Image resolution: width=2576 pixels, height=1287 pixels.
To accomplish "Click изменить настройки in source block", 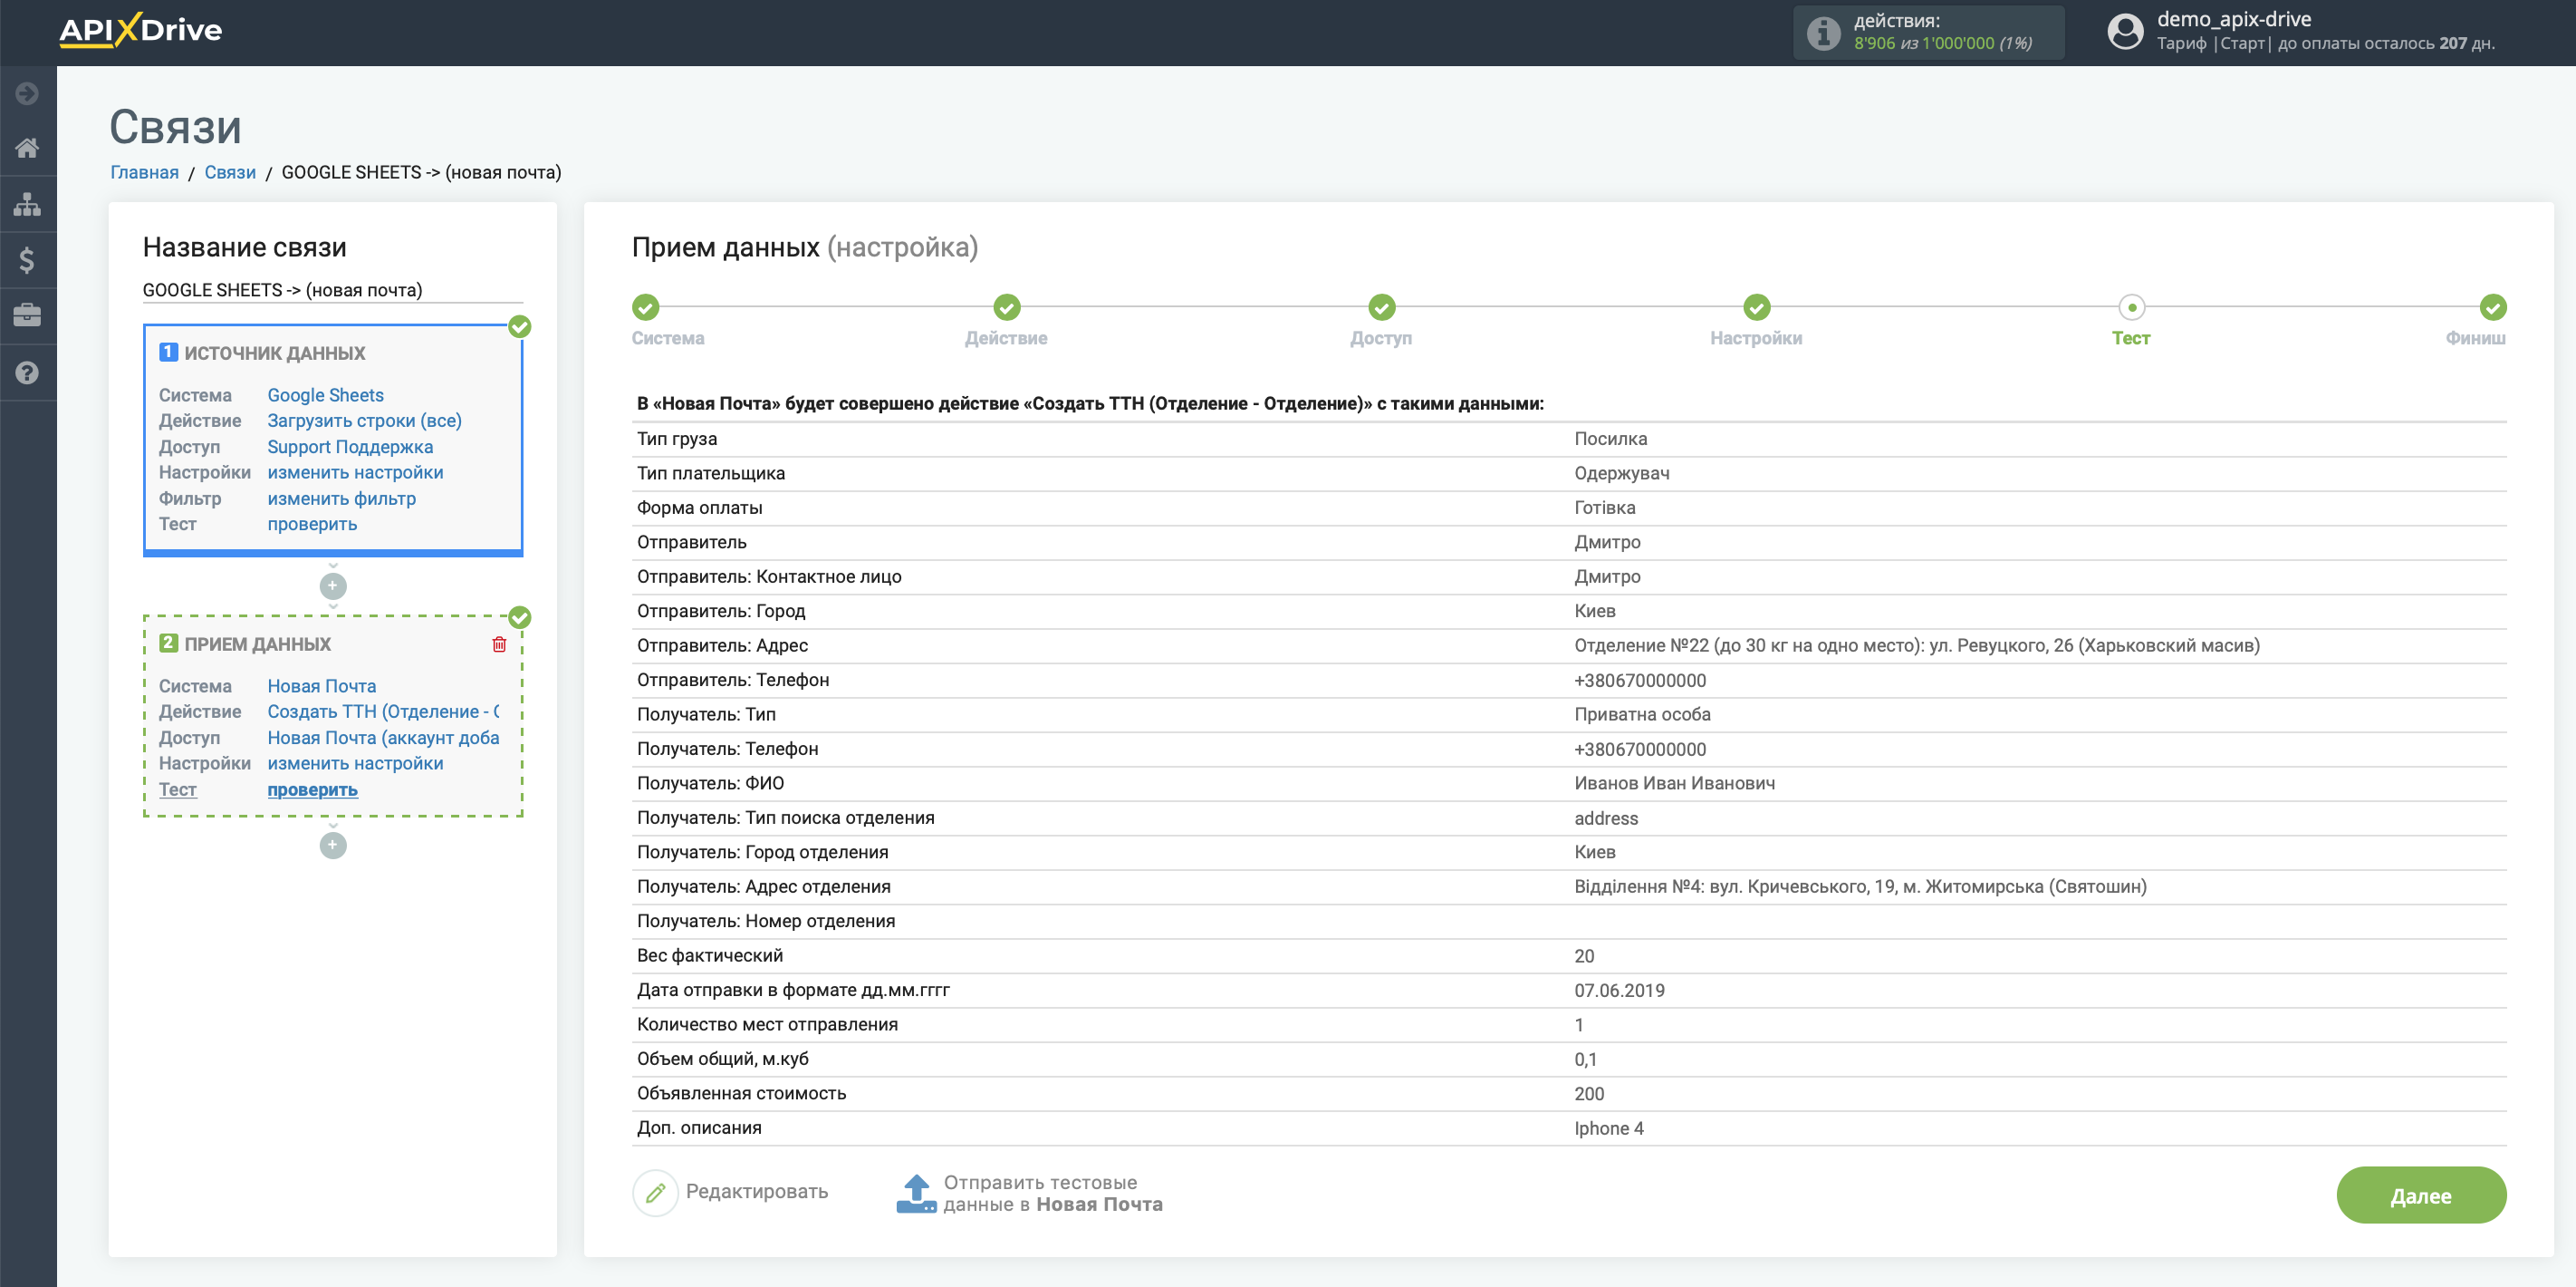I will (x=355, y=472).
